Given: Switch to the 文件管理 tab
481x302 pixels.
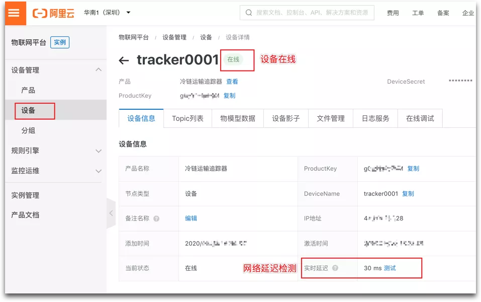Looking at the screenshot, I should click(331, 119).
